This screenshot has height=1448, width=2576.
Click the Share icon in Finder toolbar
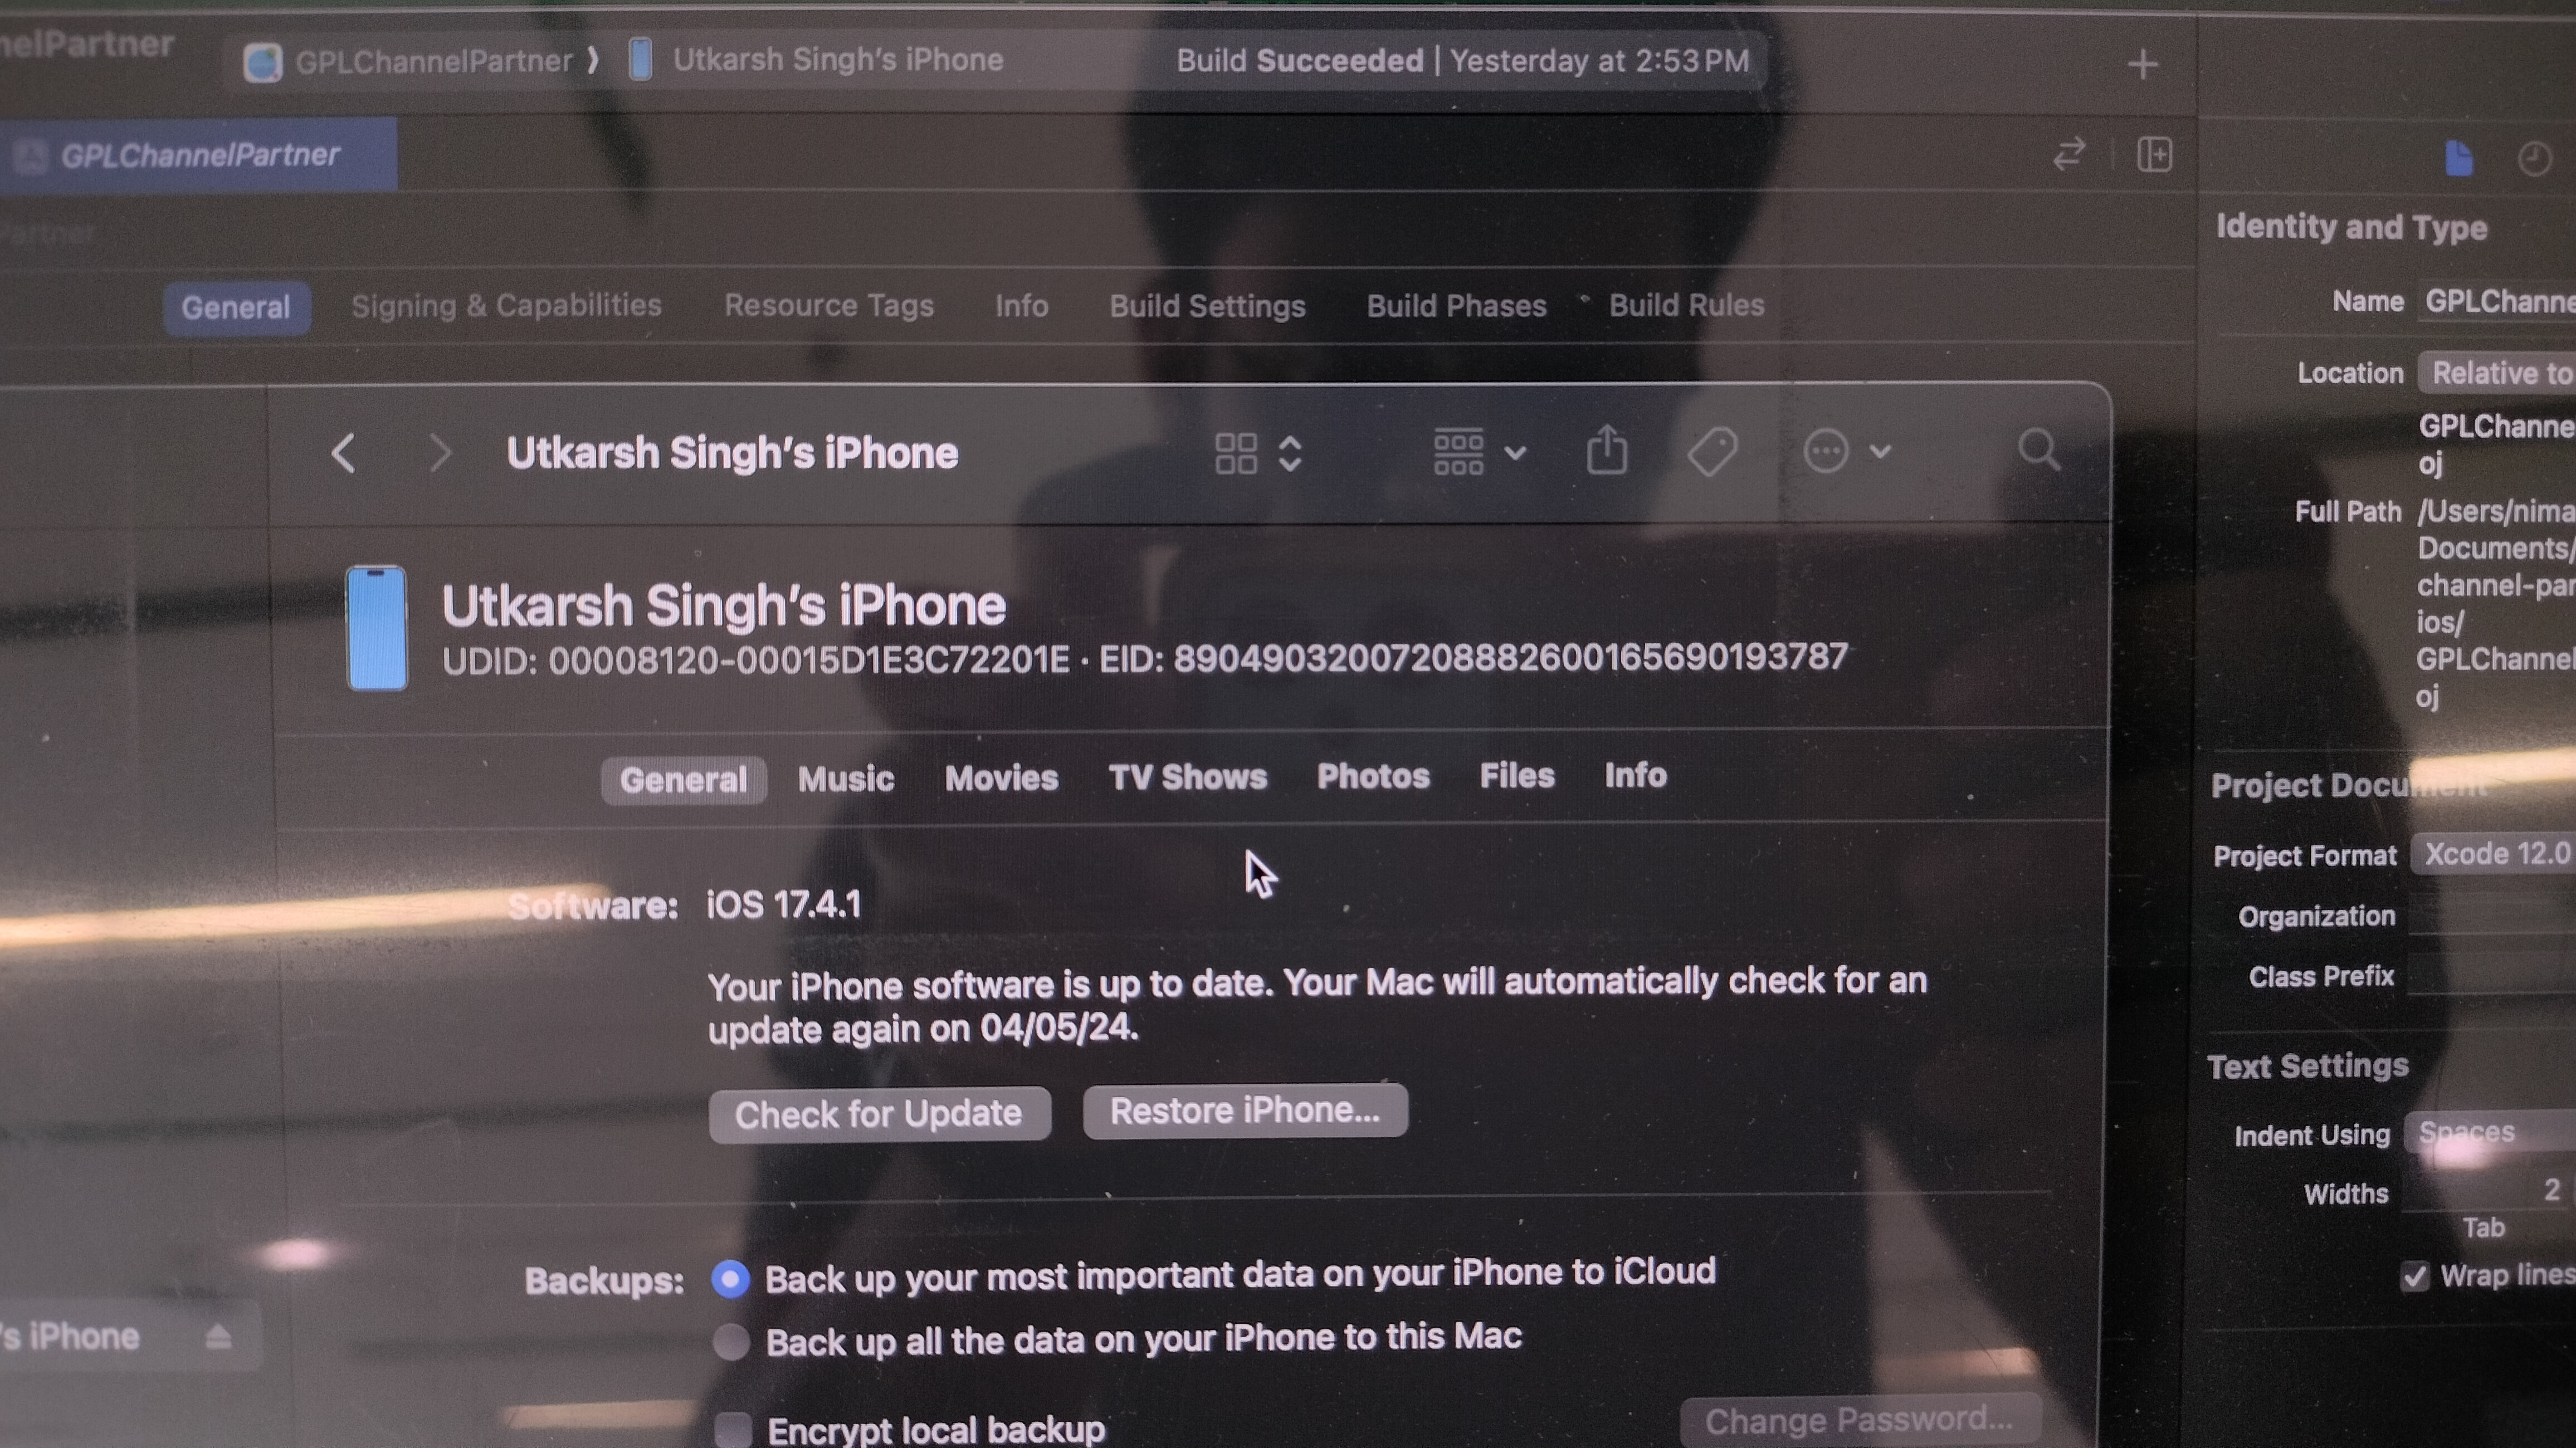click(1607, 451)
